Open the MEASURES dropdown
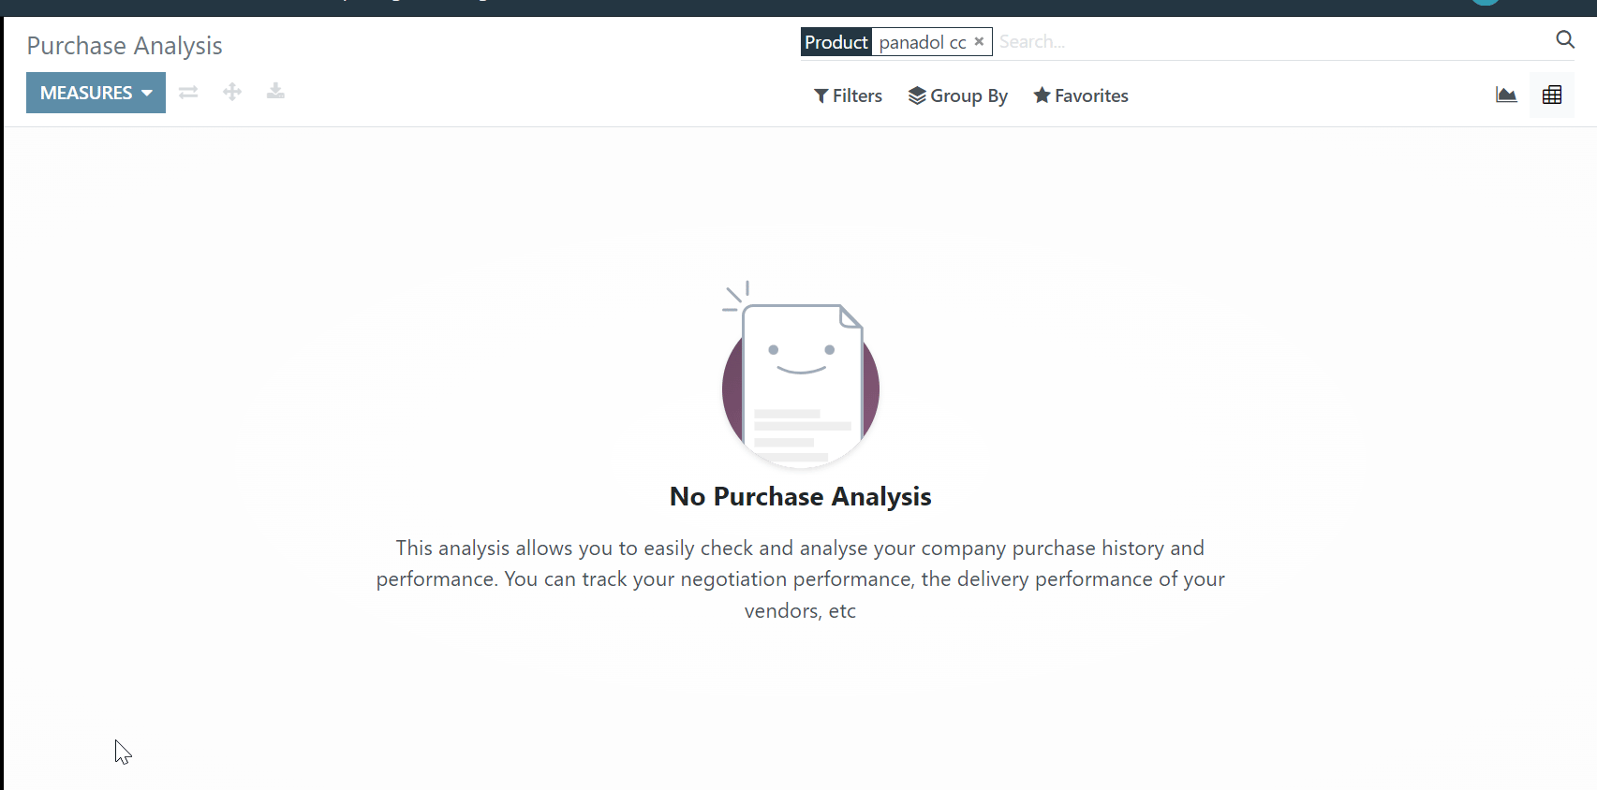Screen dimensions: 1597x790 (x=96, y=93)
